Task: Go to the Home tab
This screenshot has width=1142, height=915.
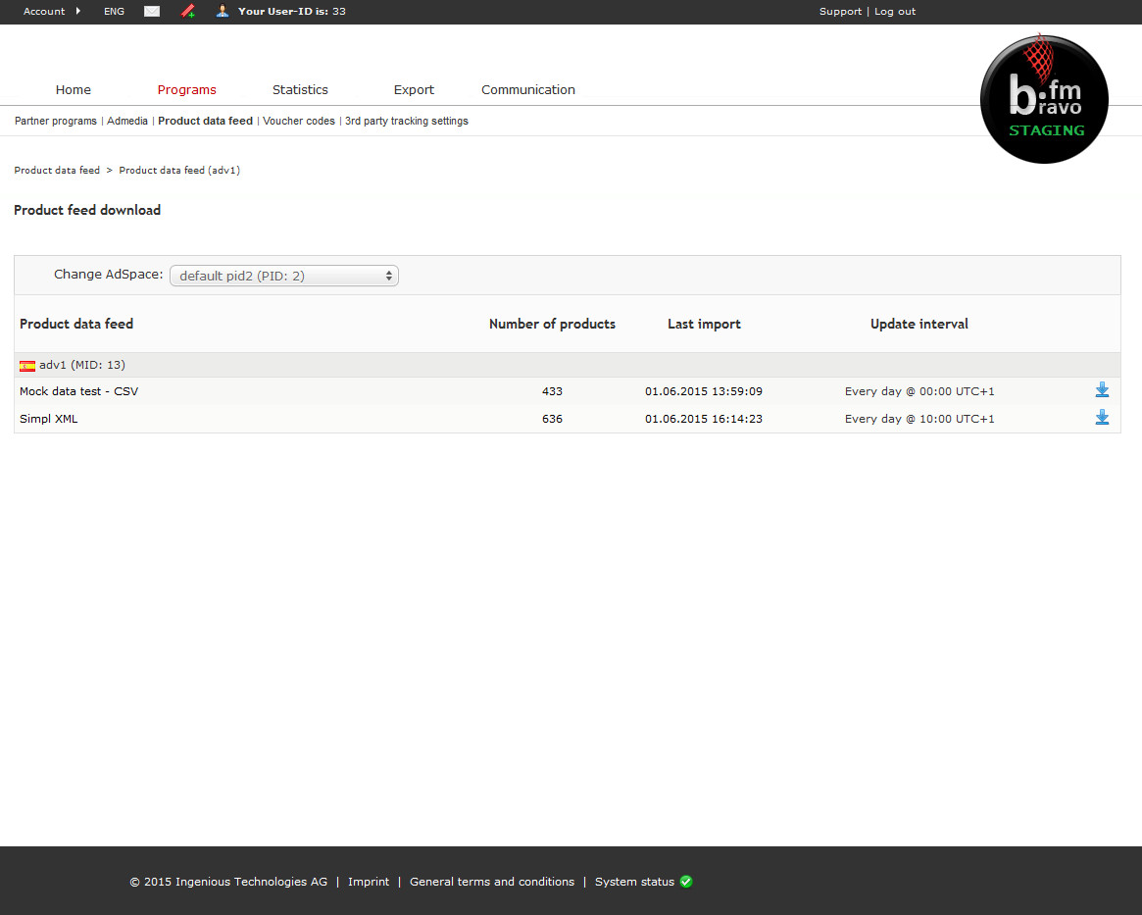Action: click(x=74, y=89)
